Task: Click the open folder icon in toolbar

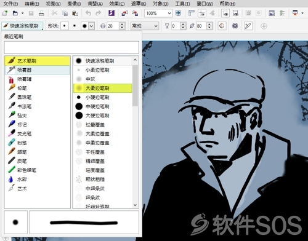Action: (15, 14)
